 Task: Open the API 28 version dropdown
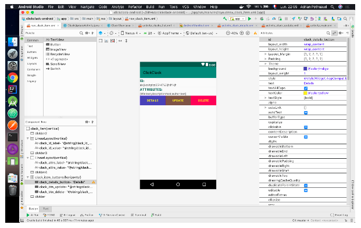(149, 33)
